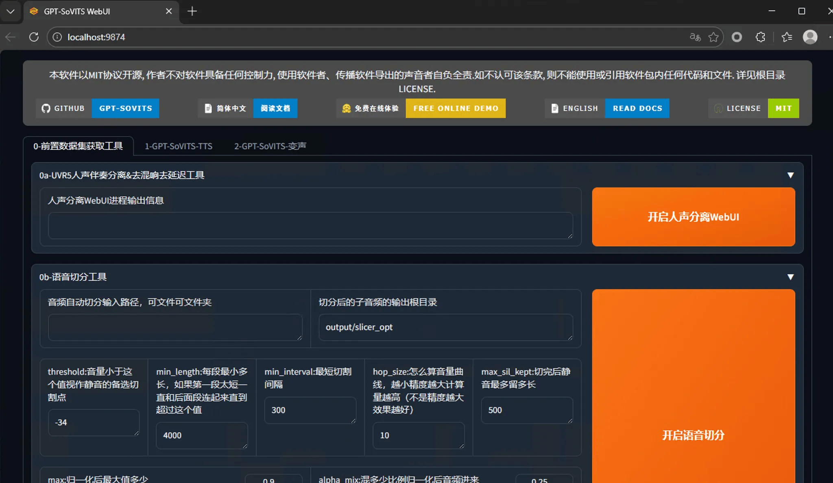Open the FREE ONLINE DEMO link
The image size is (833, 483).
(x=456, y=108)
